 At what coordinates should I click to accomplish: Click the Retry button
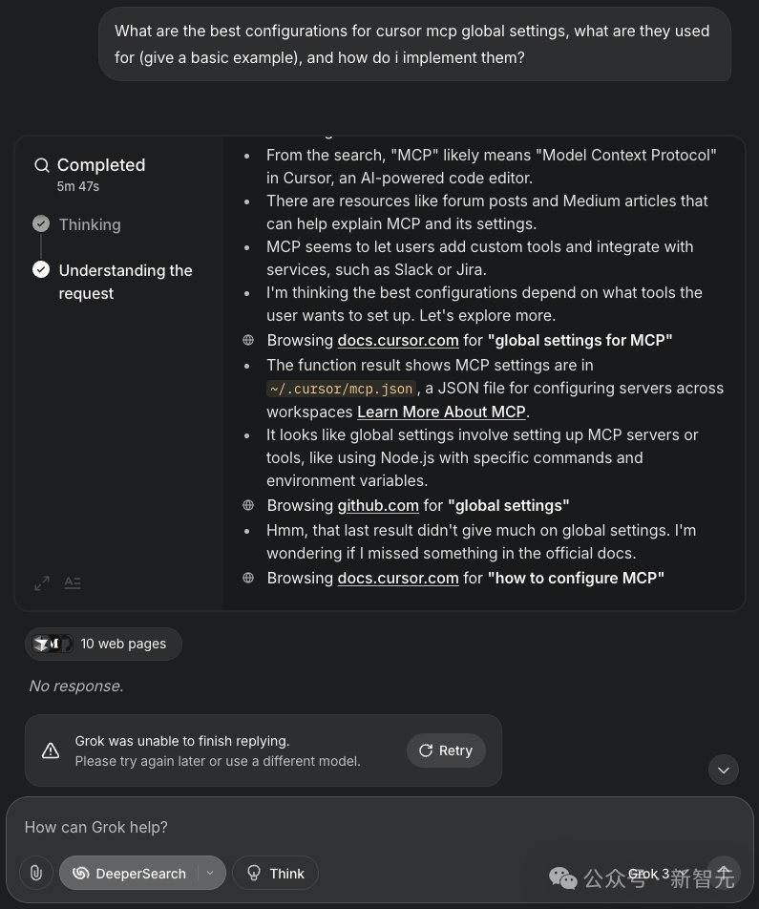pos(446,750)
